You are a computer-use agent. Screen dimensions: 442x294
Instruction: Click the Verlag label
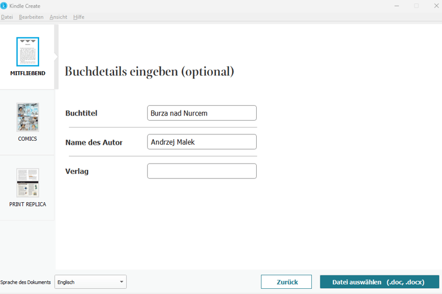[x=77, y=171]
